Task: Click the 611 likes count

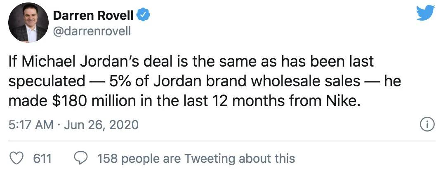Action: point(42,158)
